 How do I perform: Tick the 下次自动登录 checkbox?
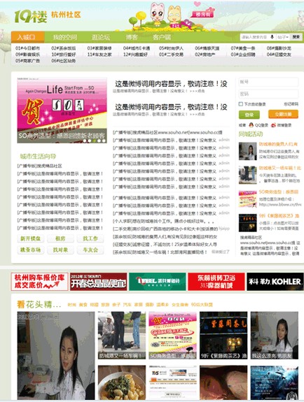click(x=241, y=104)
